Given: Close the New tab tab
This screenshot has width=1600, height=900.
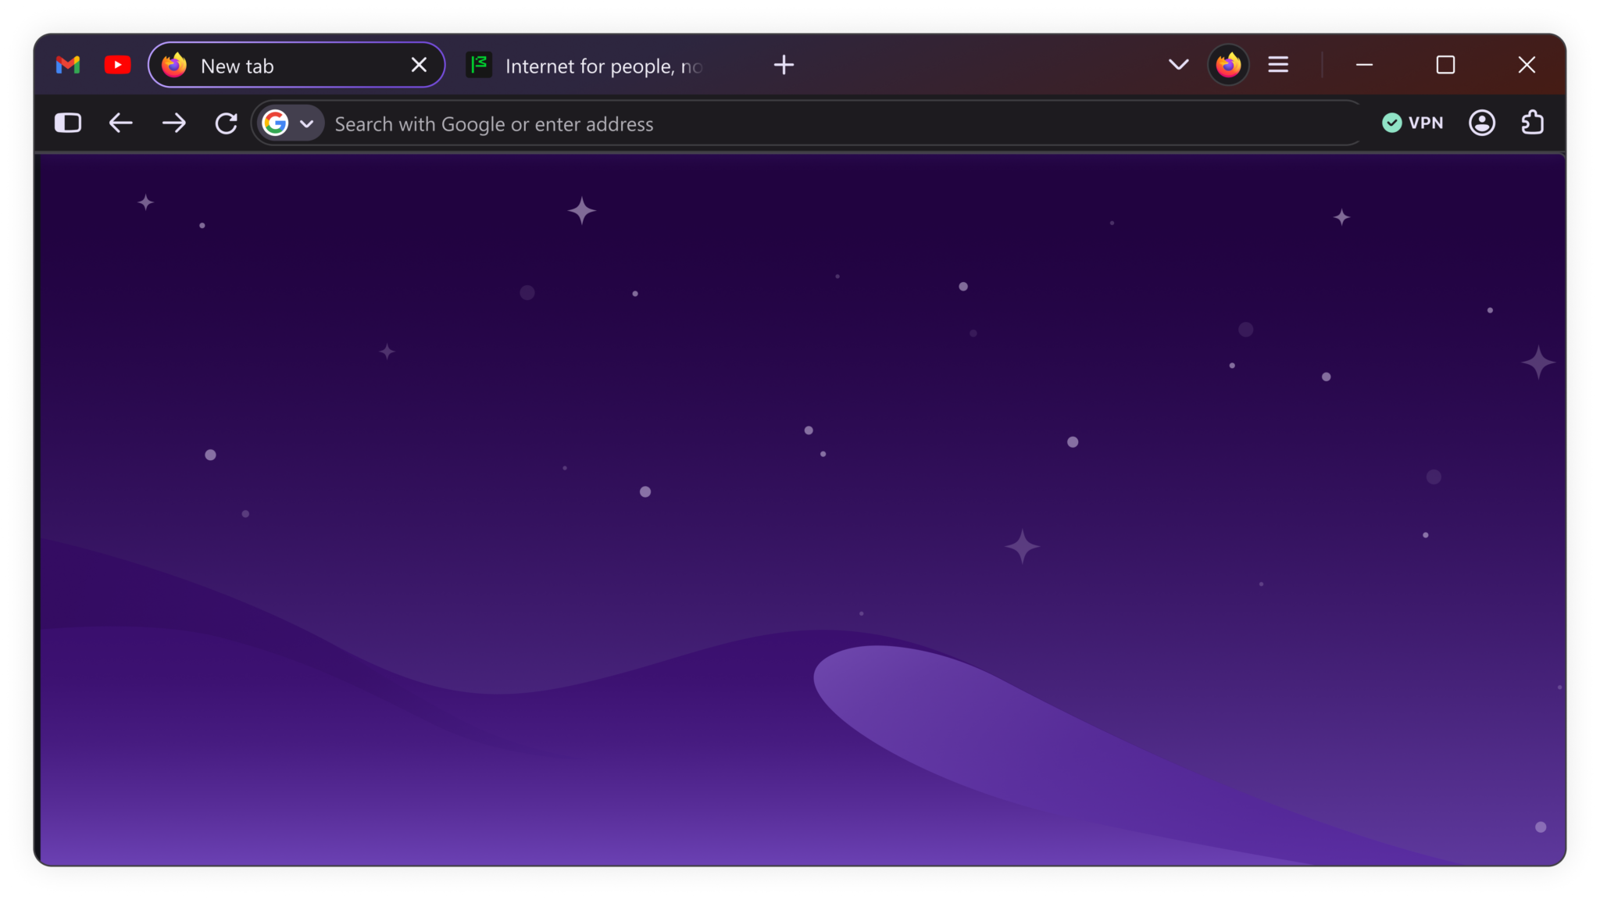Looking at the screenshot, I should click(419, 65).
